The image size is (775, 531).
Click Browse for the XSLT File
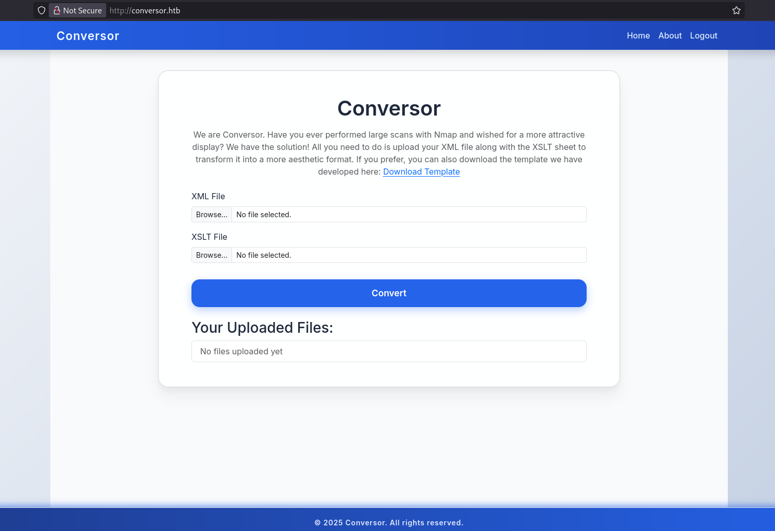click(x=211, y=255)
